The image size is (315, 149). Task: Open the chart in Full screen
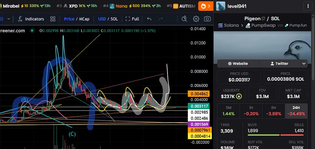tap(132, 19)
